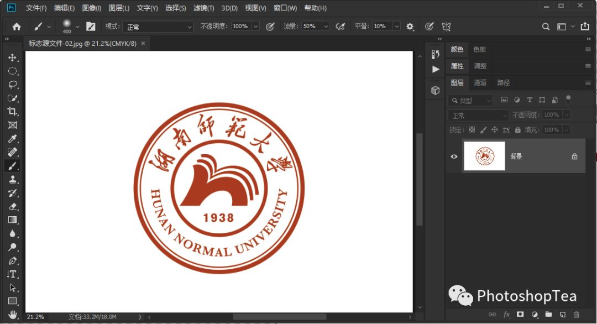Expand the 不透明度 opacity dropdown arrow
597x324 pixels.
[255, 27]
